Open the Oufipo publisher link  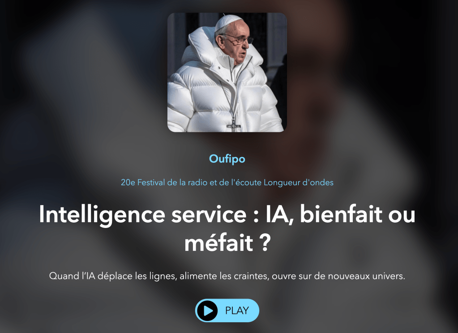point(227,159)
